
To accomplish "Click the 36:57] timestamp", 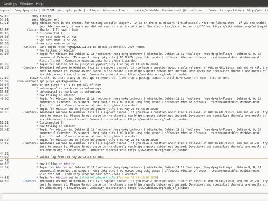I will (5, 85).
